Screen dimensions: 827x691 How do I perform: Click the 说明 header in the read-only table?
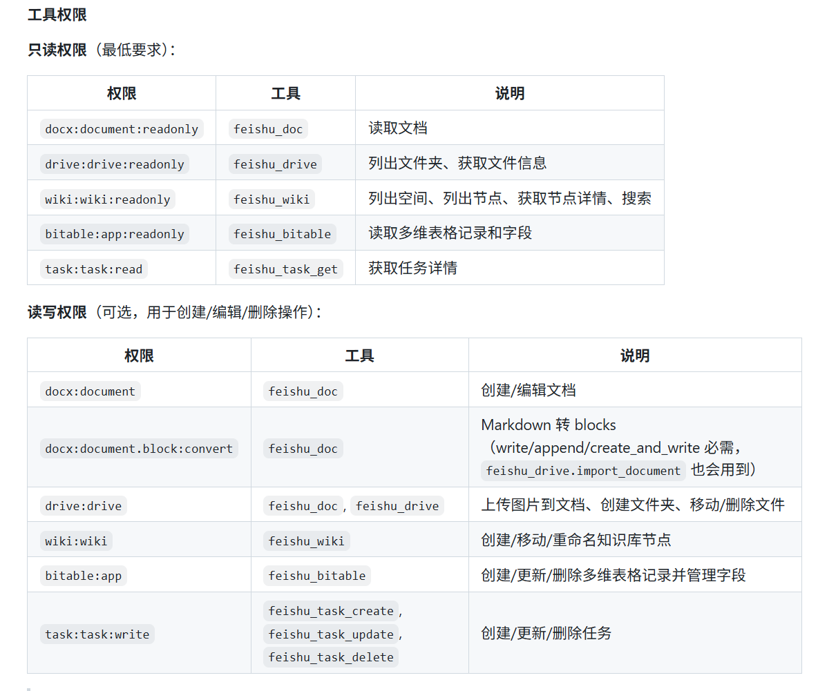coord(510,93)
